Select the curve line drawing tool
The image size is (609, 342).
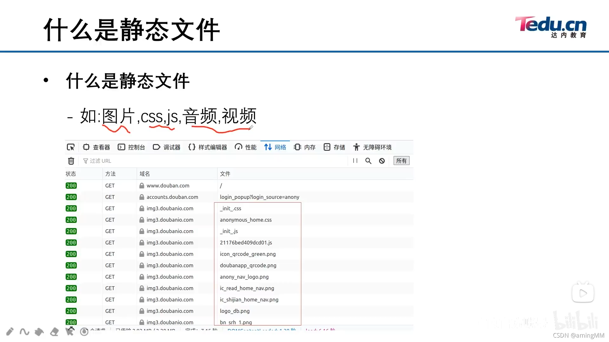[24, 332]
